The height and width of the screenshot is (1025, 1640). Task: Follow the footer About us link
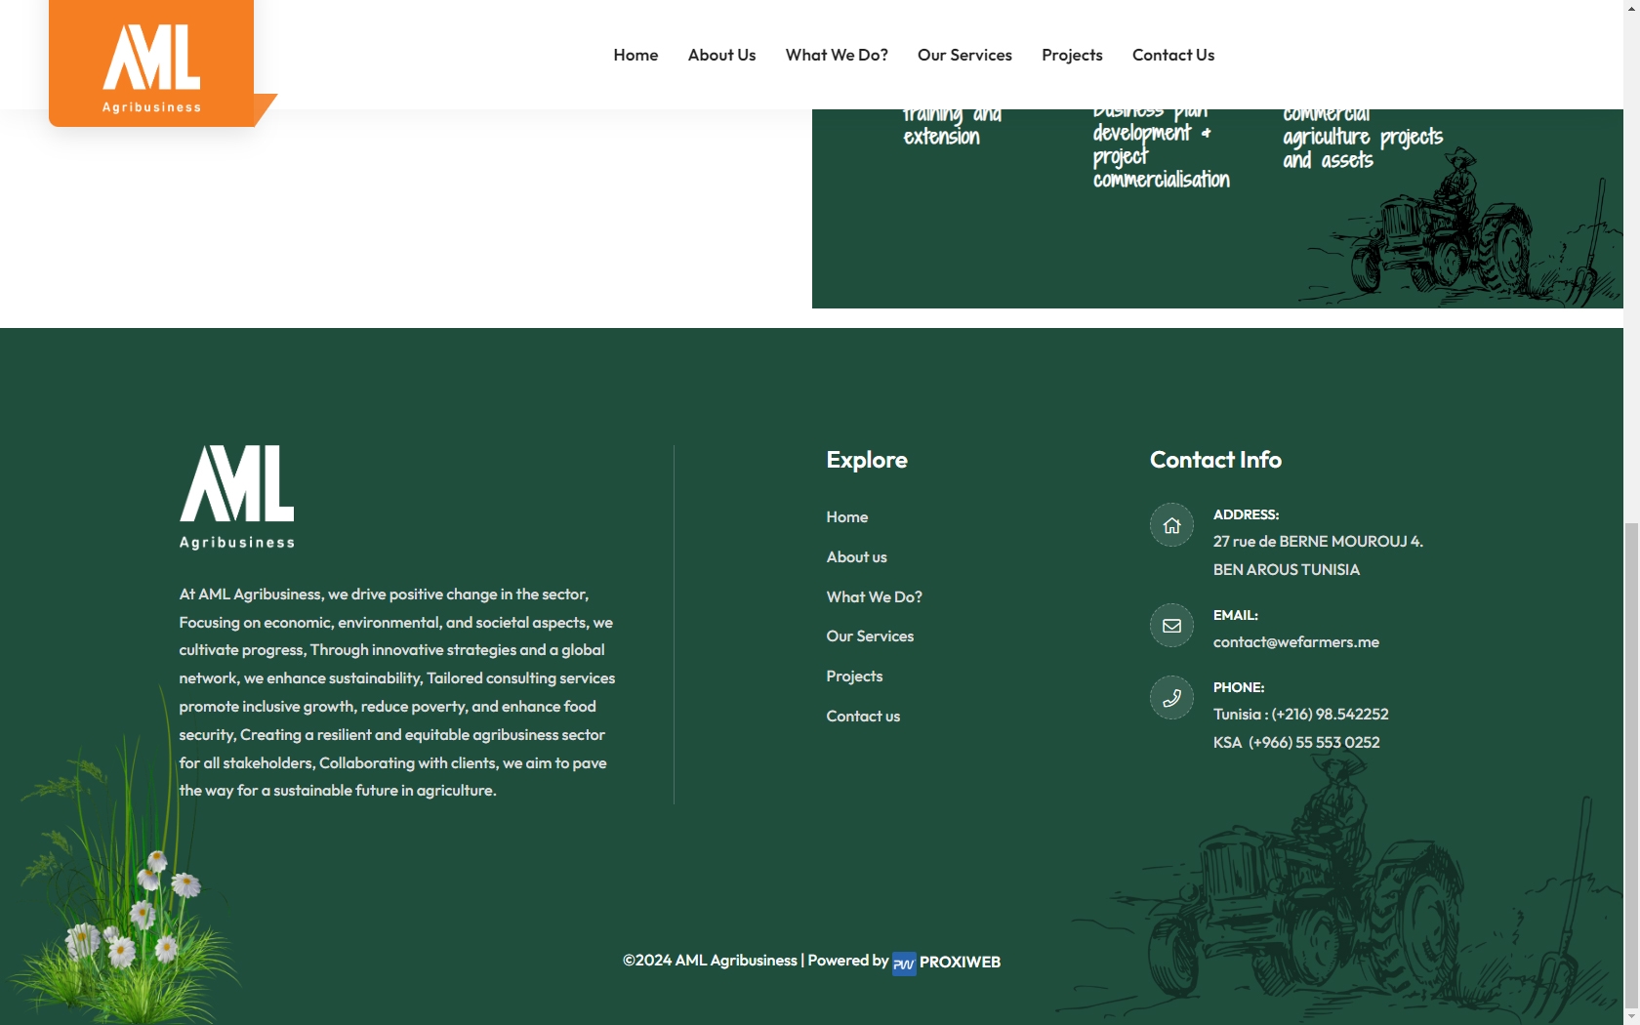[x=856, y=557]
